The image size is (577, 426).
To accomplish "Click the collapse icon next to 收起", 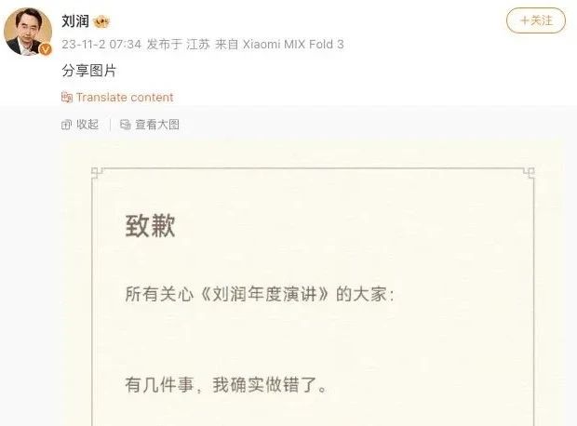I will (66, 125).
